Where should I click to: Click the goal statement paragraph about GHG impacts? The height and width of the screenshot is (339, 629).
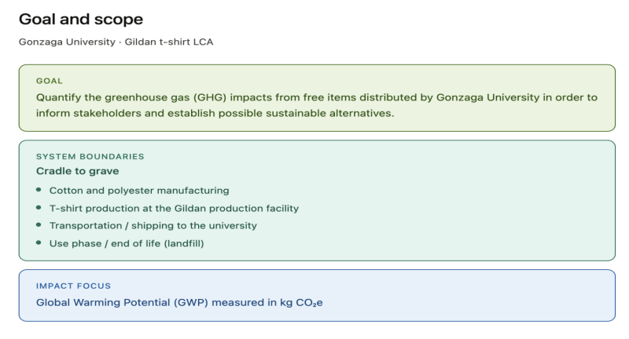point(317,105)
